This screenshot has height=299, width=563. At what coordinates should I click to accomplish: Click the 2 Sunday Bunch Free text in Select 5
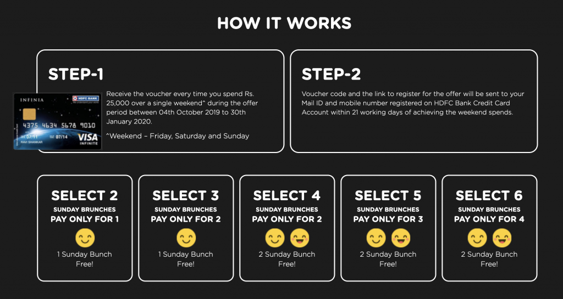pyautogui.click(x=388, y=259)
